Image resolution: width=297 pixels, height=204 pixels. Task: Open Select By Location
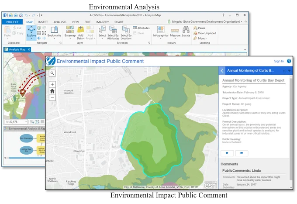click(126, 33)
